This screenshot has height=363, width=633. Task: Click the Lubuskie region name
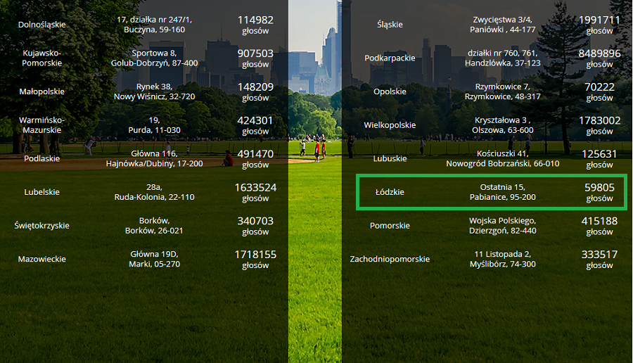click(390, 159)
